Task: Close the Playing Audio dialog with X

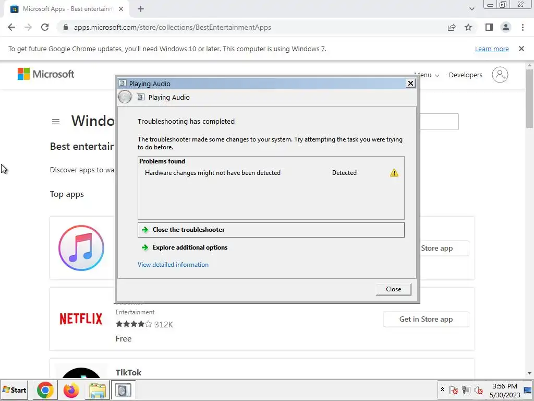Action: pos(411,84)
